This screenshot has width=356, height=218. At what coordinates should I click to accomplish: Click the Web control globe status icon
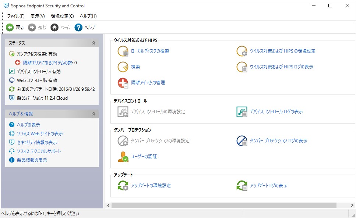tap(12, 80)
